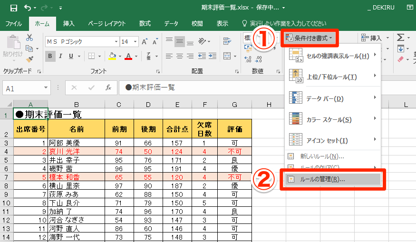This screenshot has width=416, height=242.
Task: Choose ルールの管理 menu item
Action: tap(333, 179)
